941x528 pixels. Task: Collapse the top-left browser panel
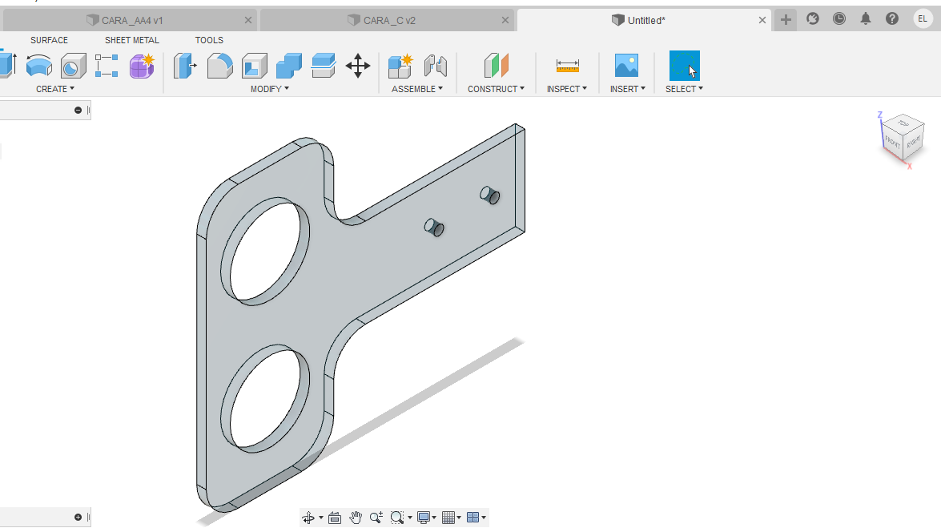(x=78, y=110)
